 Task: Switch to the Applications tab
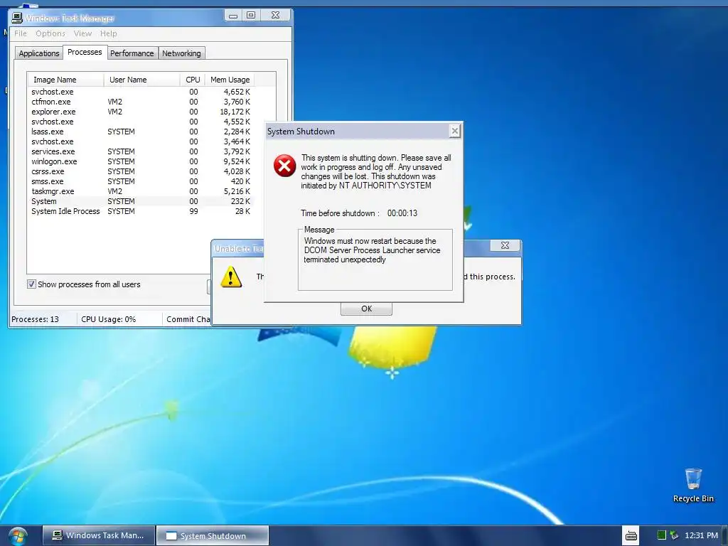(39, 53)
